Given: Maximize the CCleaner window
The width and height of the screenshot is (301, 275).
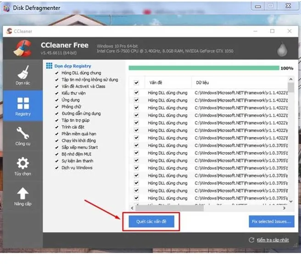Looking at the screenshot, I should click(x=272, y=31).
